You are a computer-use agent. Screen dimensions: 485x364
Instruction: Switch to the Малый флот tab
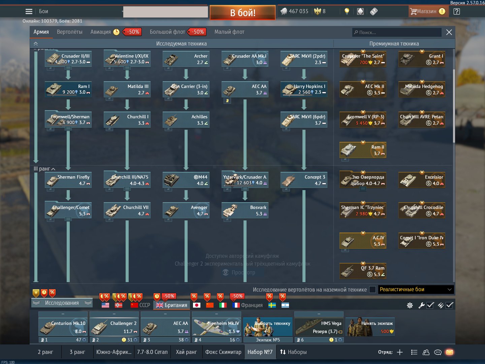[x=229, y=32]
